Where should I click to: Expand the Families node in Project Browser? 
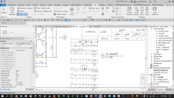149,84
